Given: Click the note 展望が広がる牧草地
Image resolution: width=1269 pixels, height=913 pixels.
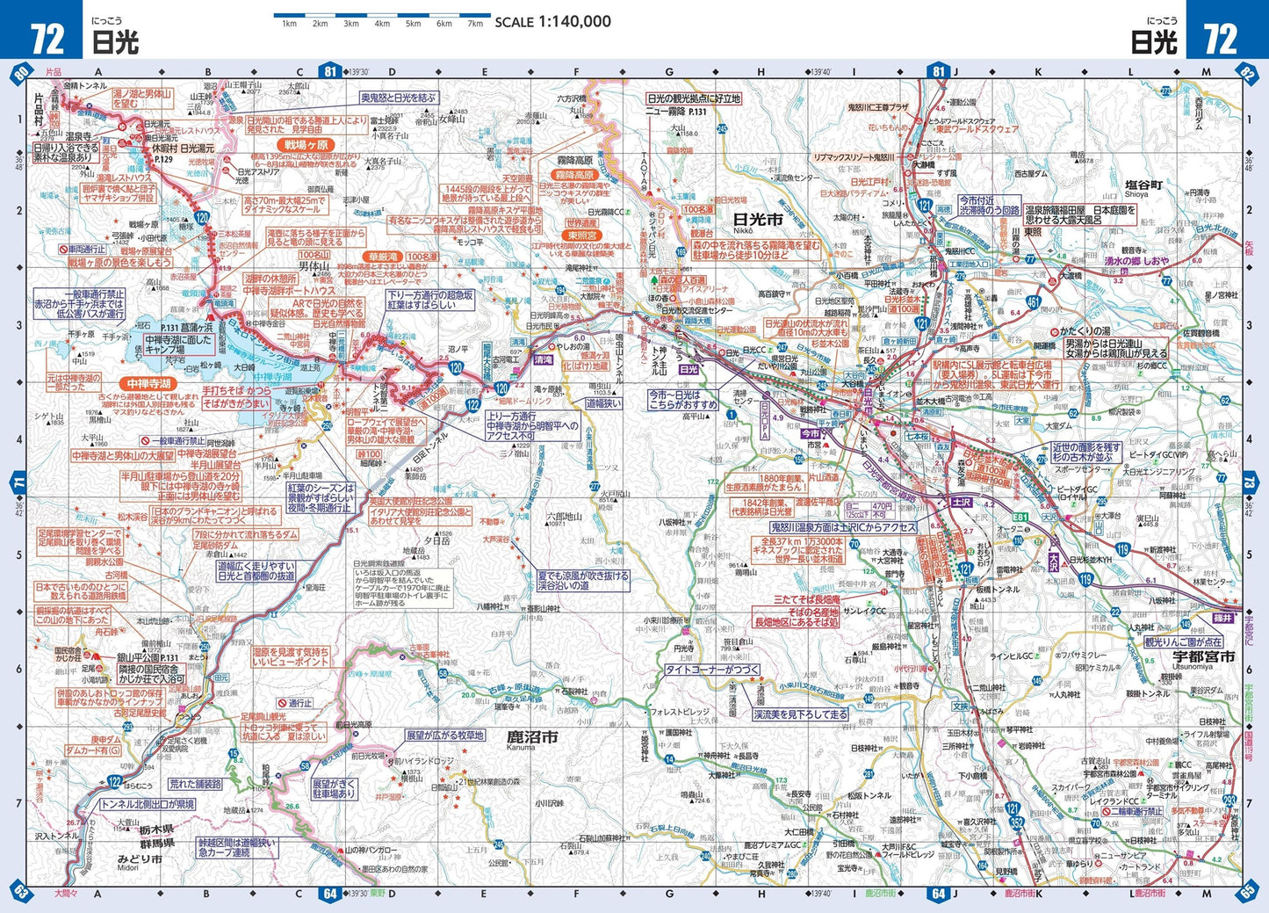Looking at the screenshot, I should [x=444, y=735].
